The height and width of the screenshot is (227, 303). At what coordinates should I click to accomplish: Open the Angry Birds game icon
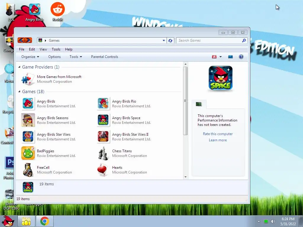[x=28, y=103]
